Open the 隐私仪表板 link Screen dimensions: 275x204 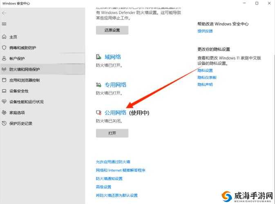[x=207, y=78]
